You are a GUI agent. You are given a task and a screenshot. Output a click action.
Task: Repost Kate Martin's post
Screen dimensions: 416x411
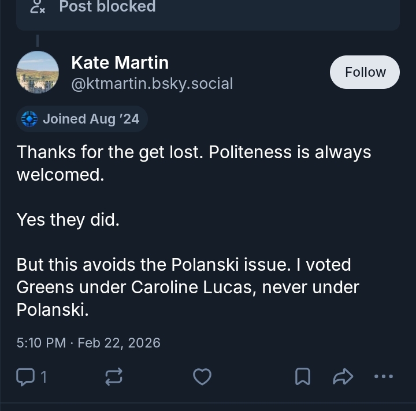[113, 377]
